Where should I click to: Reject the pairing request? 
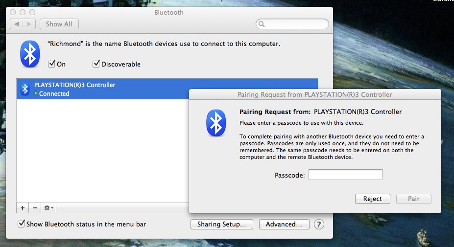(373, 199)
